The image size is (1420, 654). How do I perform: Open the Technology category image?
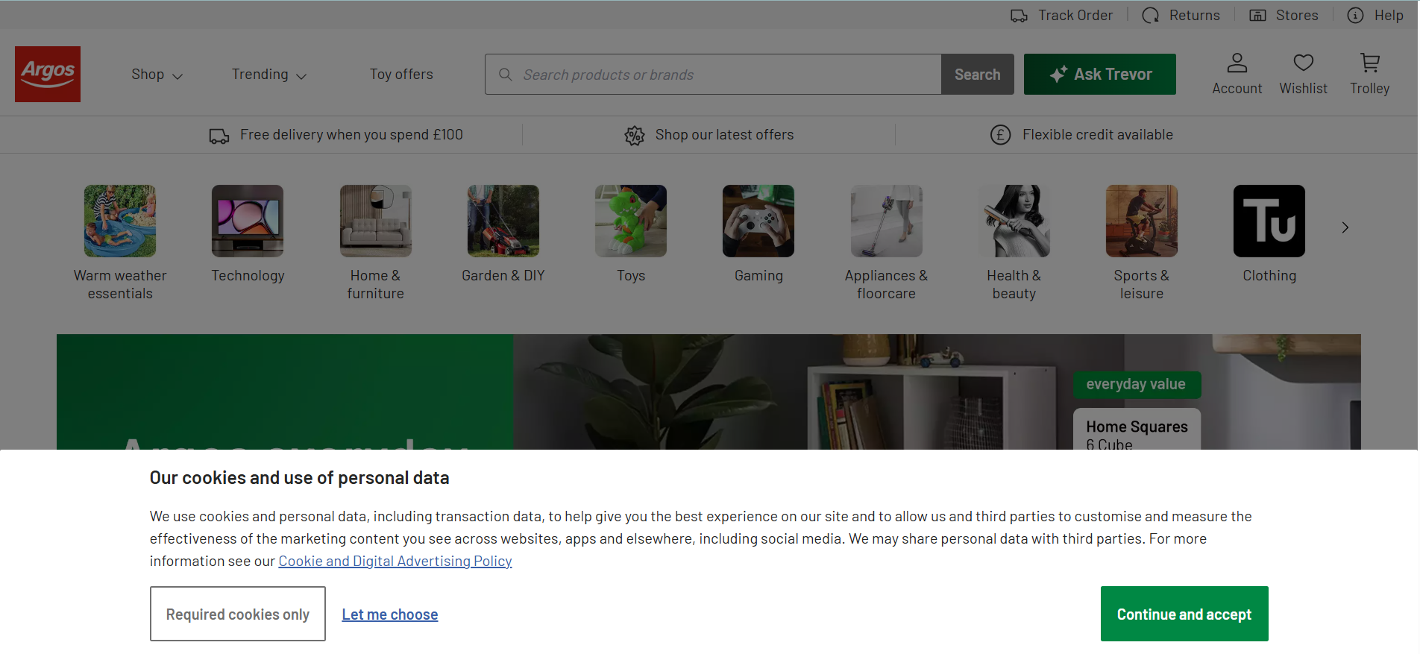tap(248, 221)
